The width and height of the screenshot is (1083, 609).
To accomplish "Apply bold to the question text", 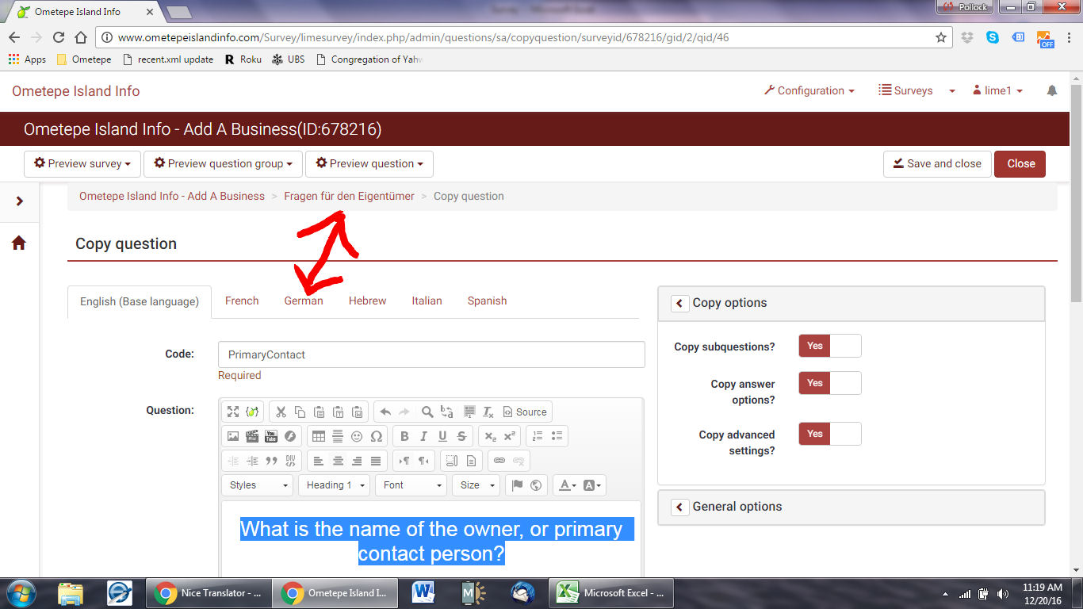I will point(404,436).
